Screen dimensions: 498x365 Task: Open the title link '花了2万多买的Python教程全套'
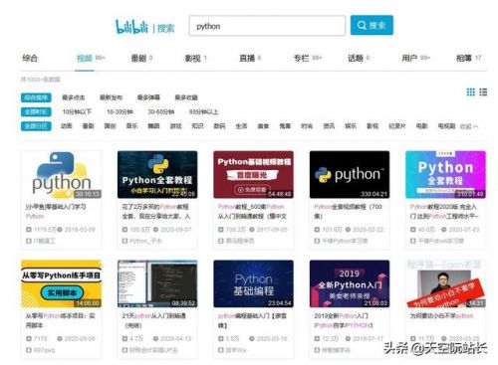coord(156,212)
